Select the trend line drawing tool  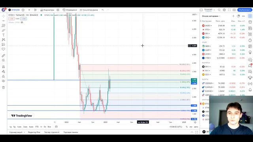pyautogui.click(x=4, y=21)
